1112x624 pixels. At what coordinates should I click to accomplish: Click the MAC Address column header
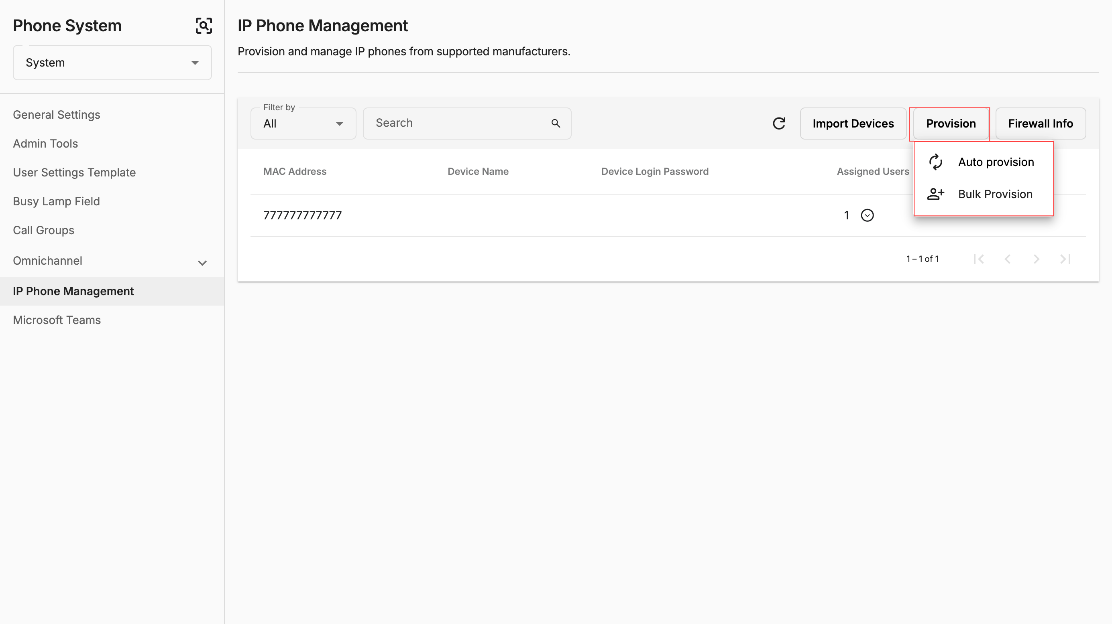[x=295, y=172]
